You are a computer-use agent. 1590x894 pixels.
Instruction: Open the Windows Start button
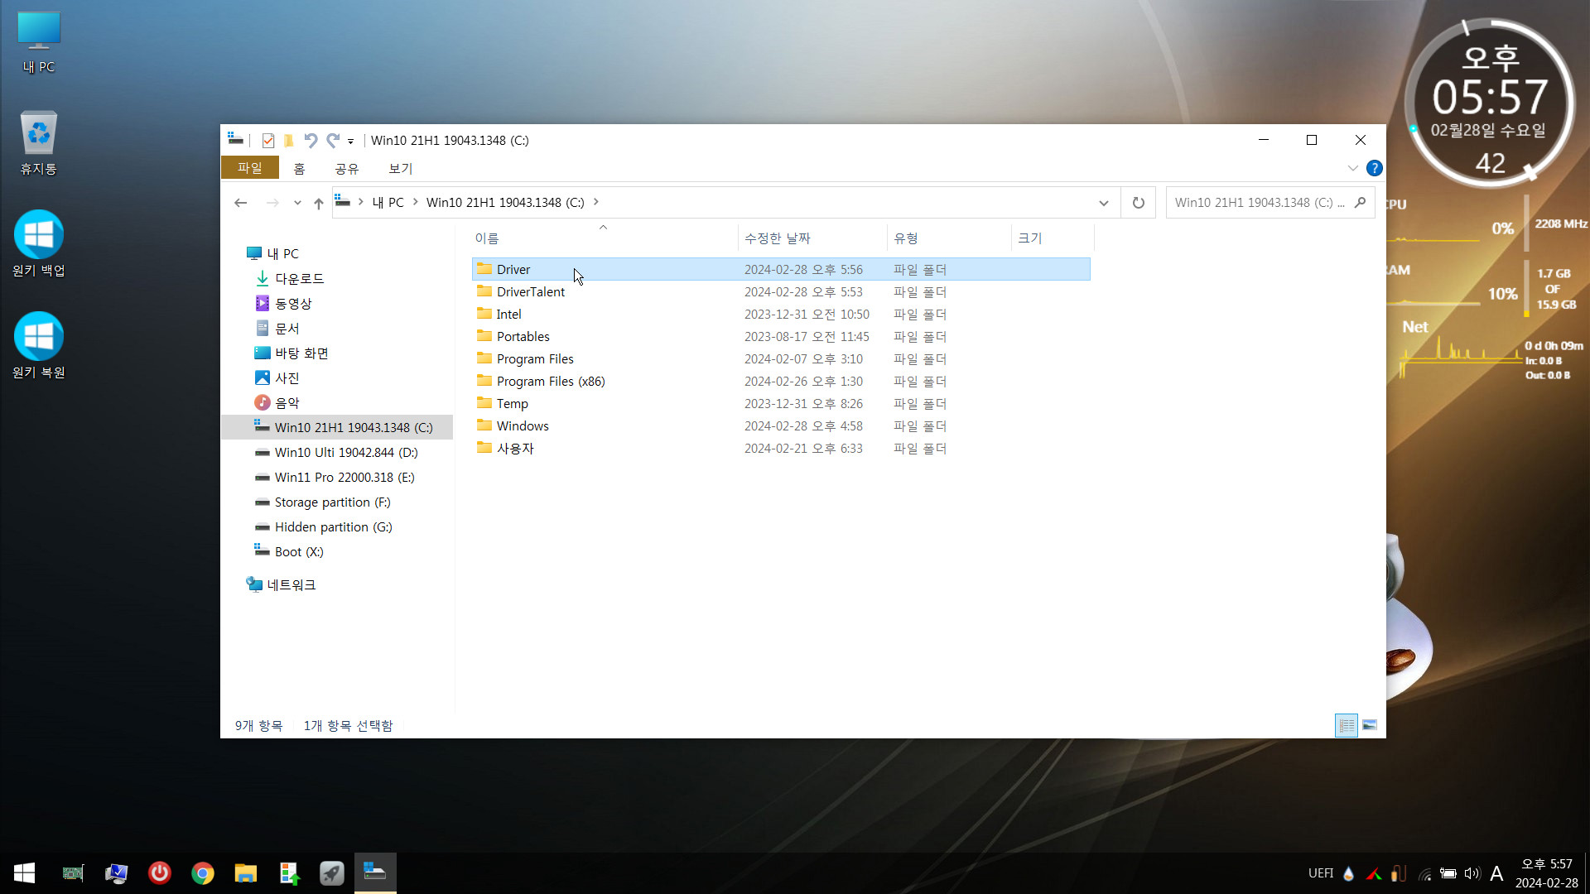click(24, 873)
